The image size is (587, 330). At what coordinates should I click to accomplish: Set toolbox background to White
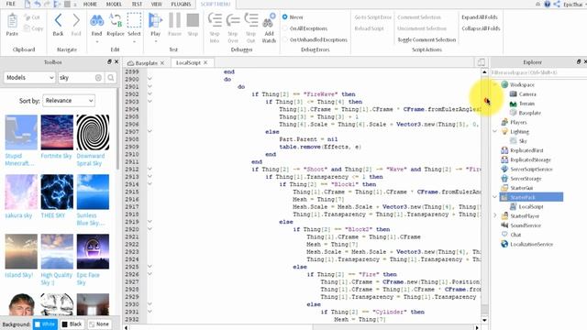(x=45, y=324)
